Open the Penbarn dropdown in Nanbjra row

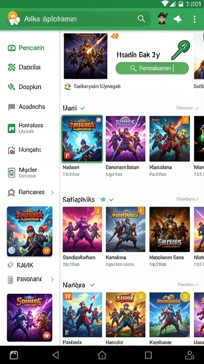tap(188, 284)
